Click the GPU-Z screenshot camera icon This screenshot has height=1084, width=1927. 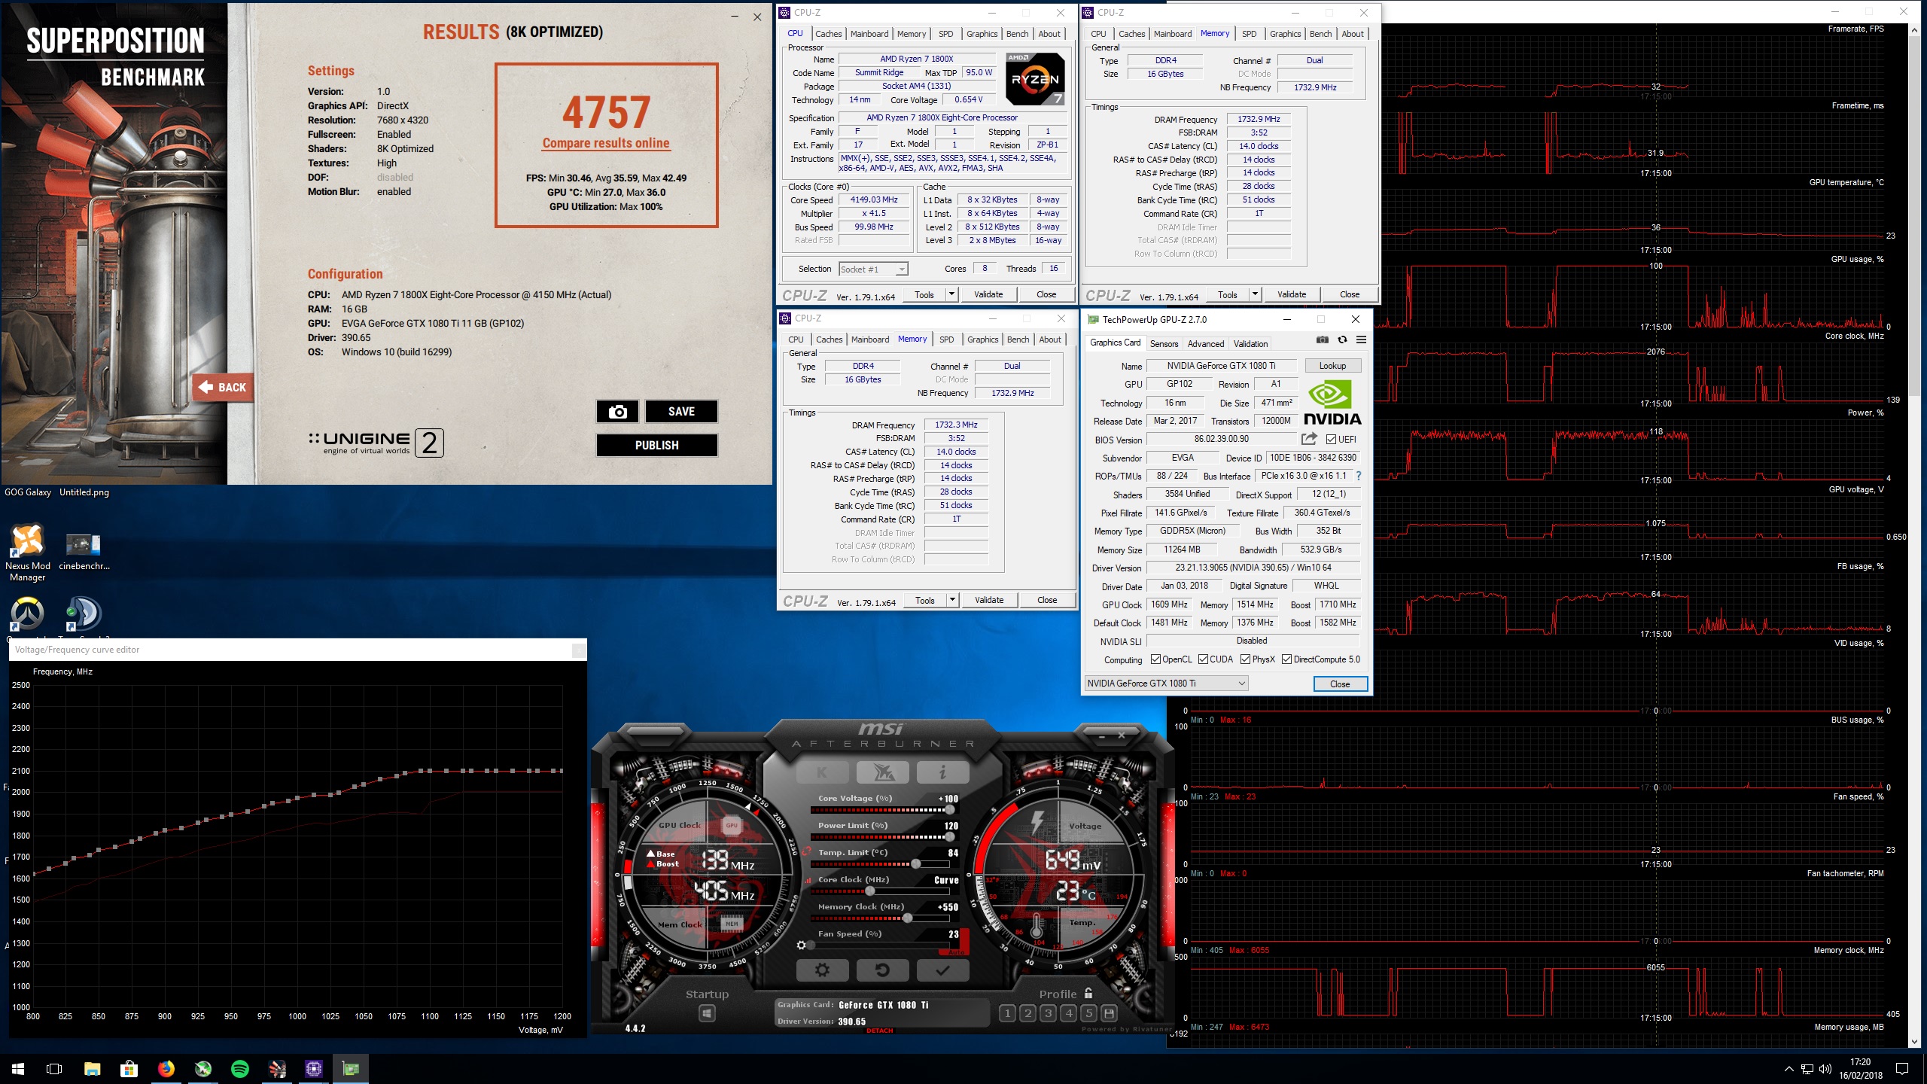click(1322, 340)
